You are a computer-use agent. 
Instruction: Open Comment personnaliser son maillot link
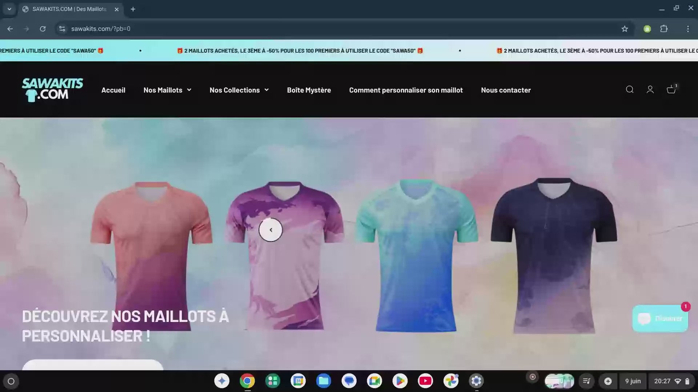[406, 90]
